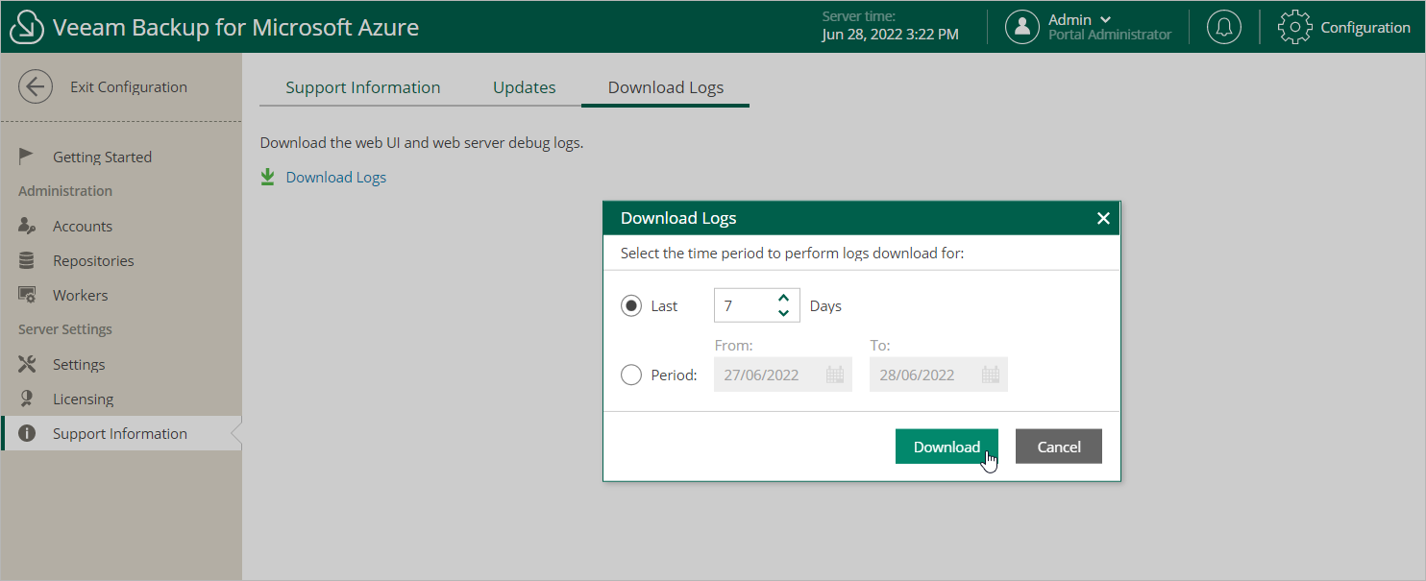The image size is (1426, 581).
Task: Click the Configuration label in the header
Action: tap(1365, 27)
